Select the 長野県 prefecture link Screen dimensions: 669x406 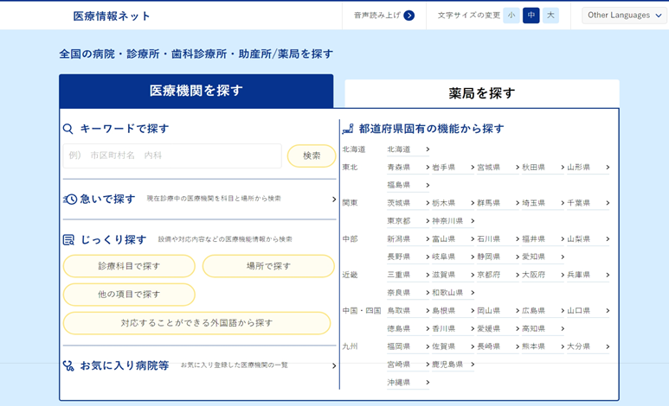click(x=408, y=257)
